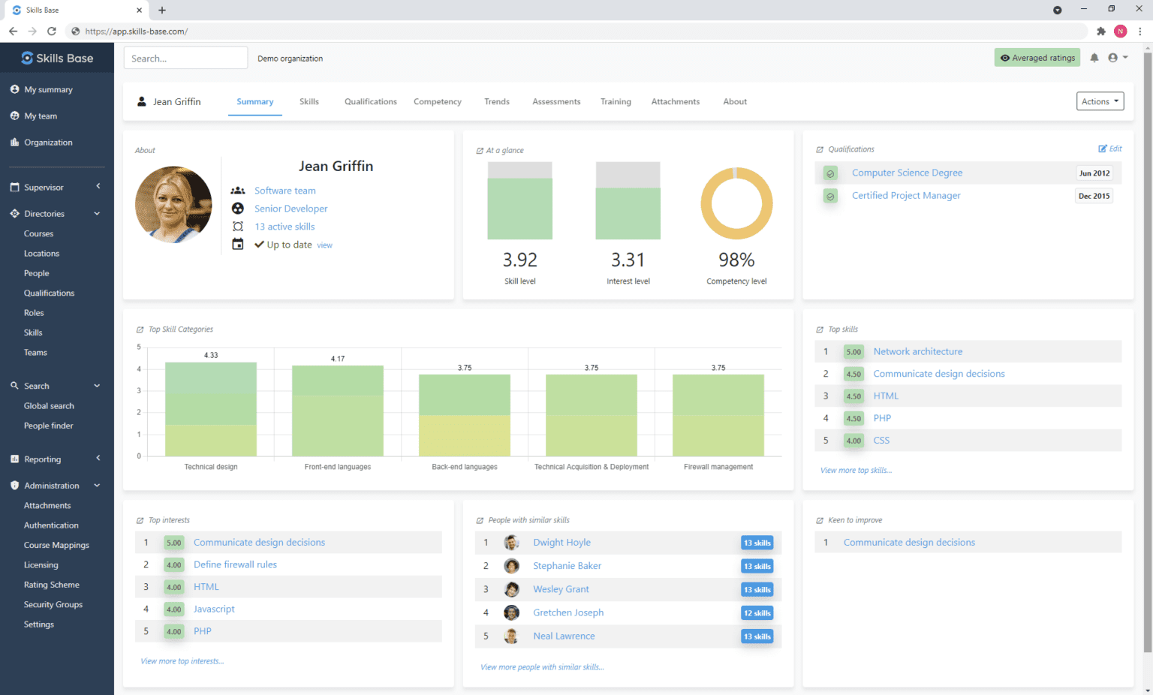This screenshot has height=695, width=1153.
Task: Click the edit pencil beside At a glance
Action: pyautogui.click(x=479, y=150)
